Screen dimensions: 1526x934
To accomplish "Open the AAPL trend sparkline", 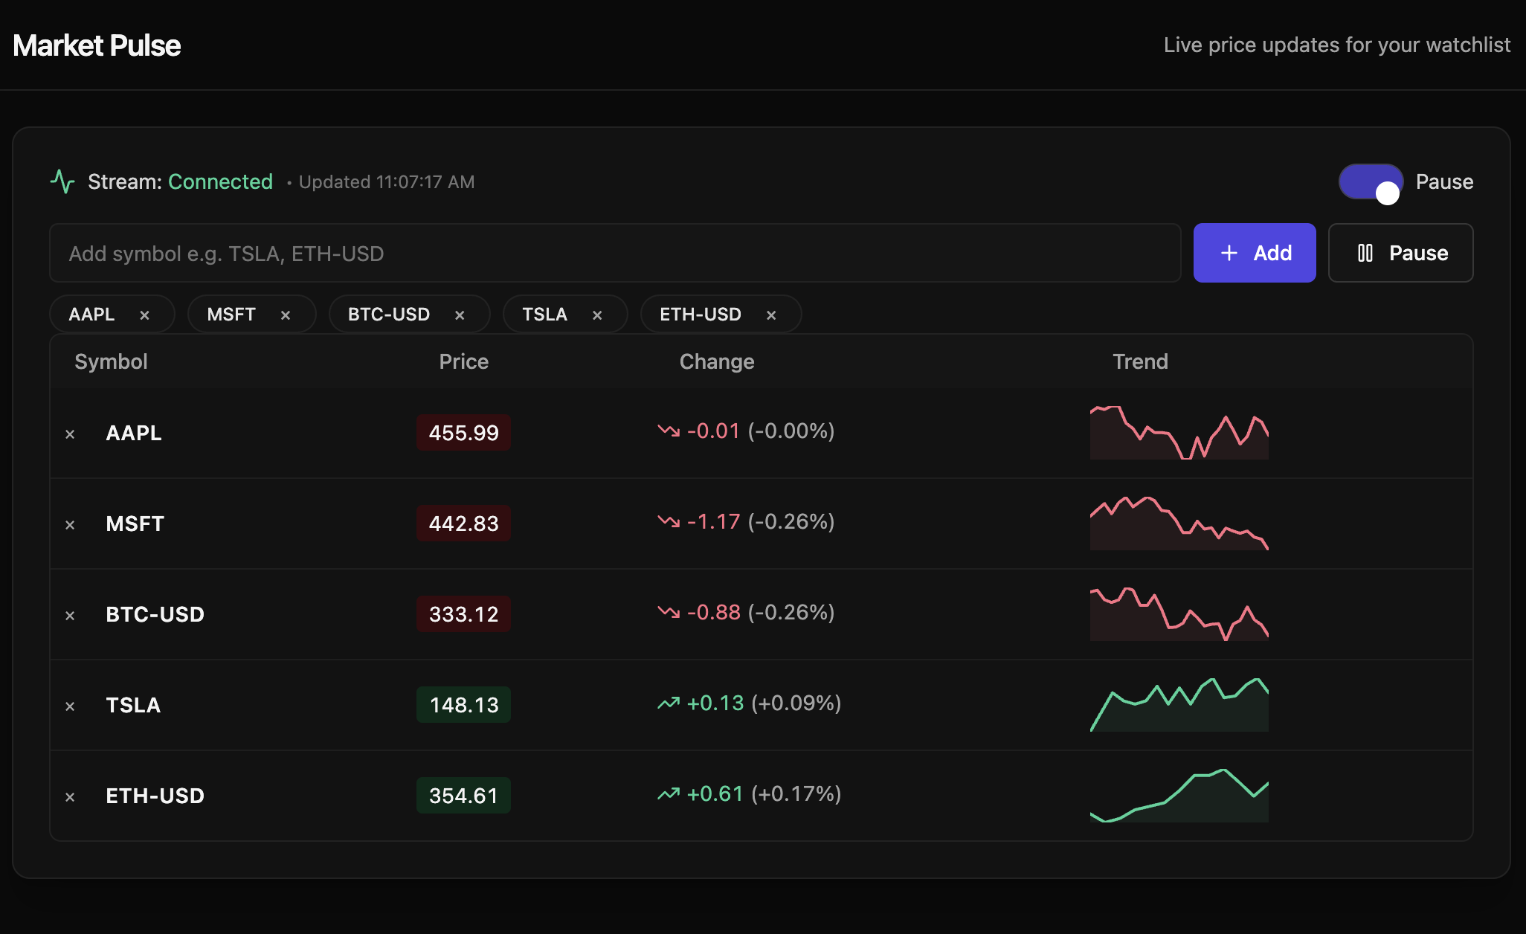I will pos(1179,433).
